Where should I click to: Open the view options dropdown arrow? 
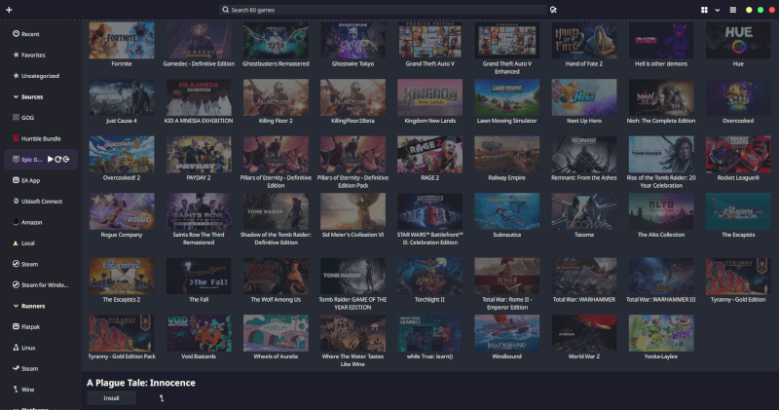tap(718, 10)
